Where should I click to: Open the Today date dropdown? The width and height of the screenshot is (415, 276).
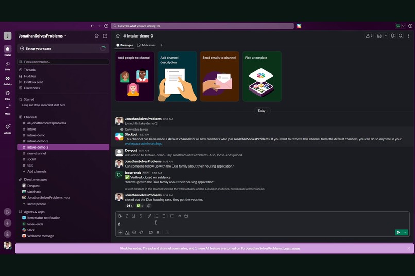pyautogui.click(x=263, y=111)
